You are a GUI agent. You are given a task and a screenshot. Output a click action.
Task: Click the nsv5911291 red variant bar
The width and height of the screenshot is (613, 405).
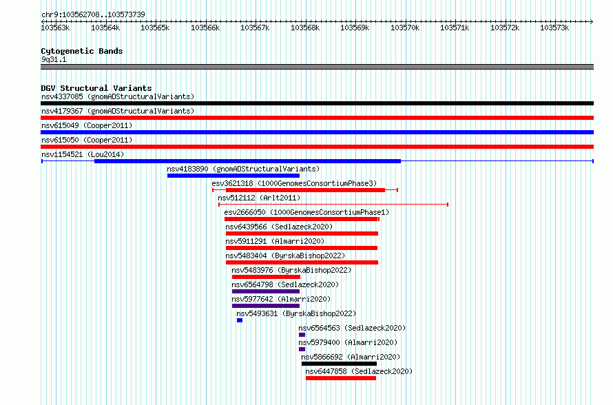302,248
